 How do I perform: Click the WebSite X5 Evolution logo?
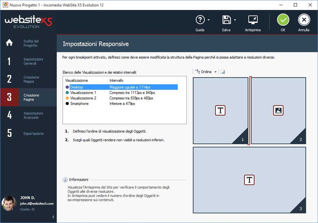[28, 22]
